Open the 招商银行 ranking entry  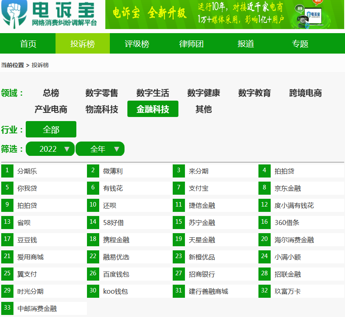[x=216, y=274]
